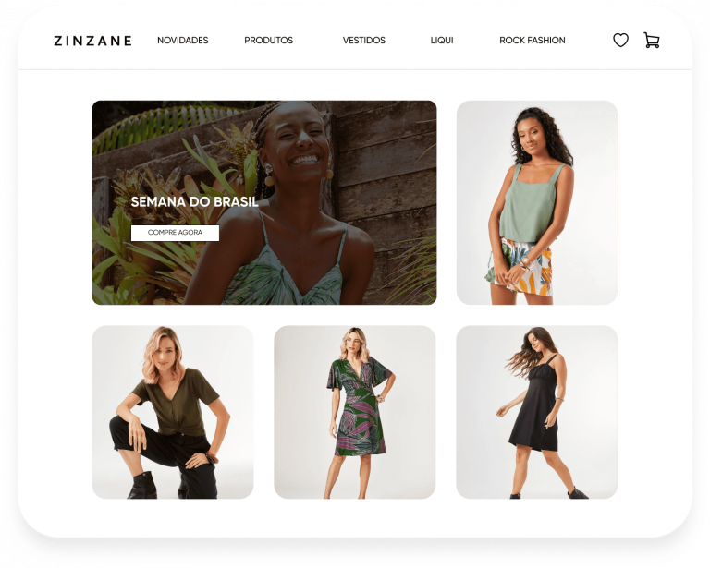Open the black dress product card
Image resolution: width=710 pixels, height=568 pixels.
coord(536,412)
